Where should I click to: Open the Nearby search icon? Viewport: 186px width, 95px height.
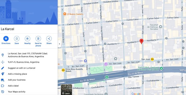pyautogui.click(x=27, y=39)
